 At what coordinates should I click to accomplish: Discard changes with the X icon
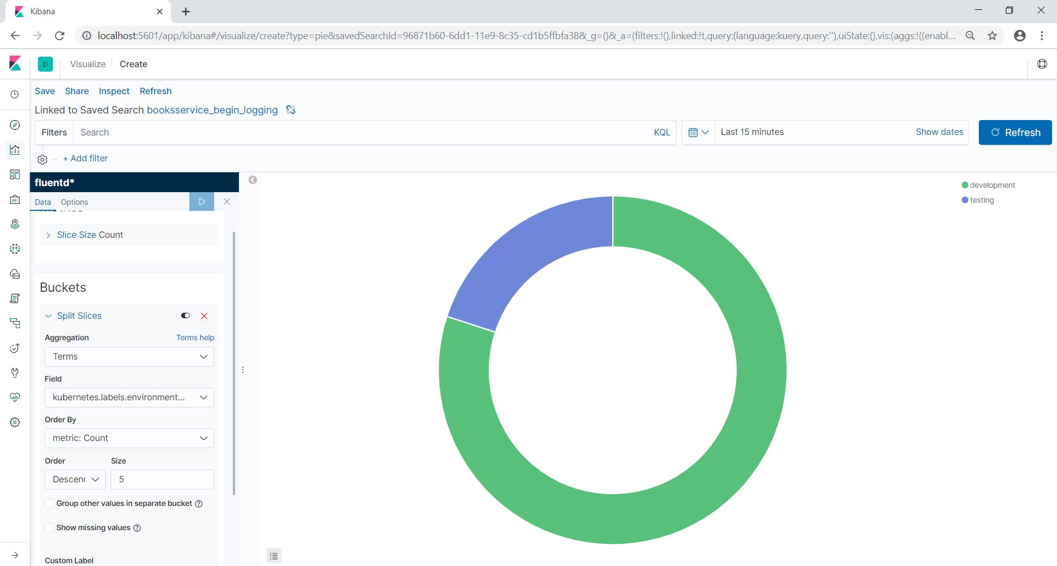(227, 202)
